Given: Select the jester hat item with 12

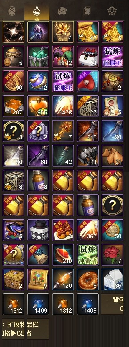Looking at the screenshot, I should tap(63, 56).
